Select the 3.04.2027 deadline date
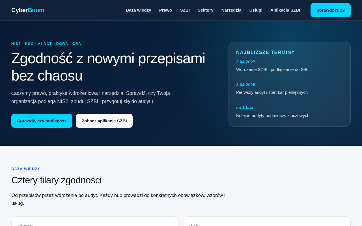This screenshot has width=362, height=226. coord(246,62)
